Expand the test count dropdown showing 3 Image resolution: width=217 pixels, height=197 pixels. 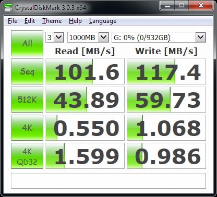point(58,37)
